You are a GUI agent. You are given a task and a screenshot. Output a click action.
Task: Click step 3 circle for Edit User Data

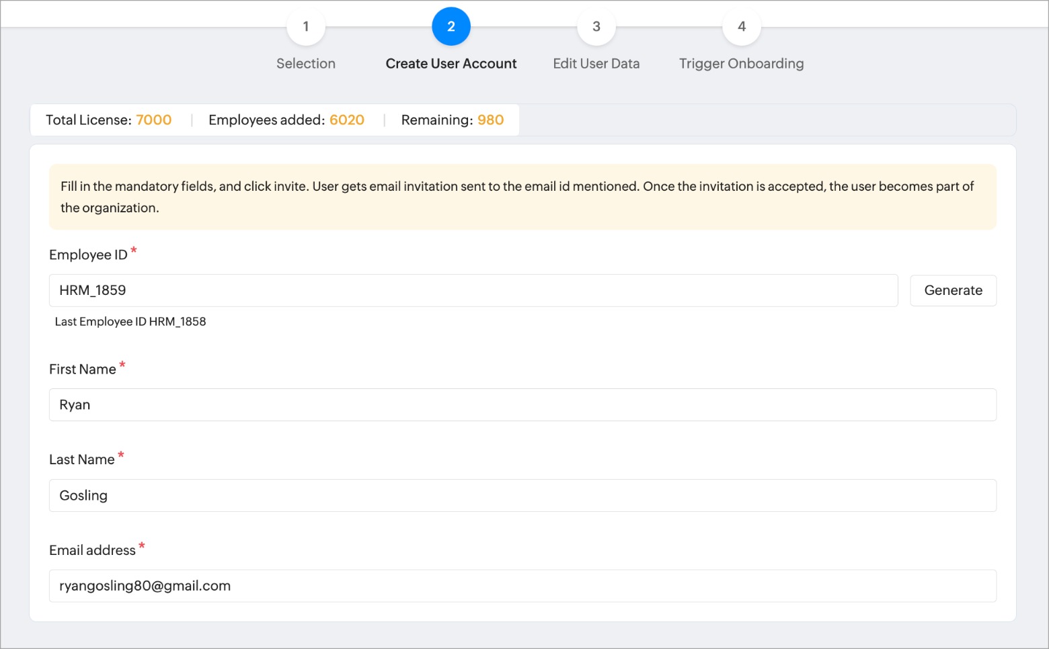click(x=596, y=26)
